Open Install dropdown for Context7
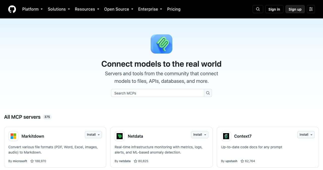The image size is (323, 170). [x=306, y=135]
